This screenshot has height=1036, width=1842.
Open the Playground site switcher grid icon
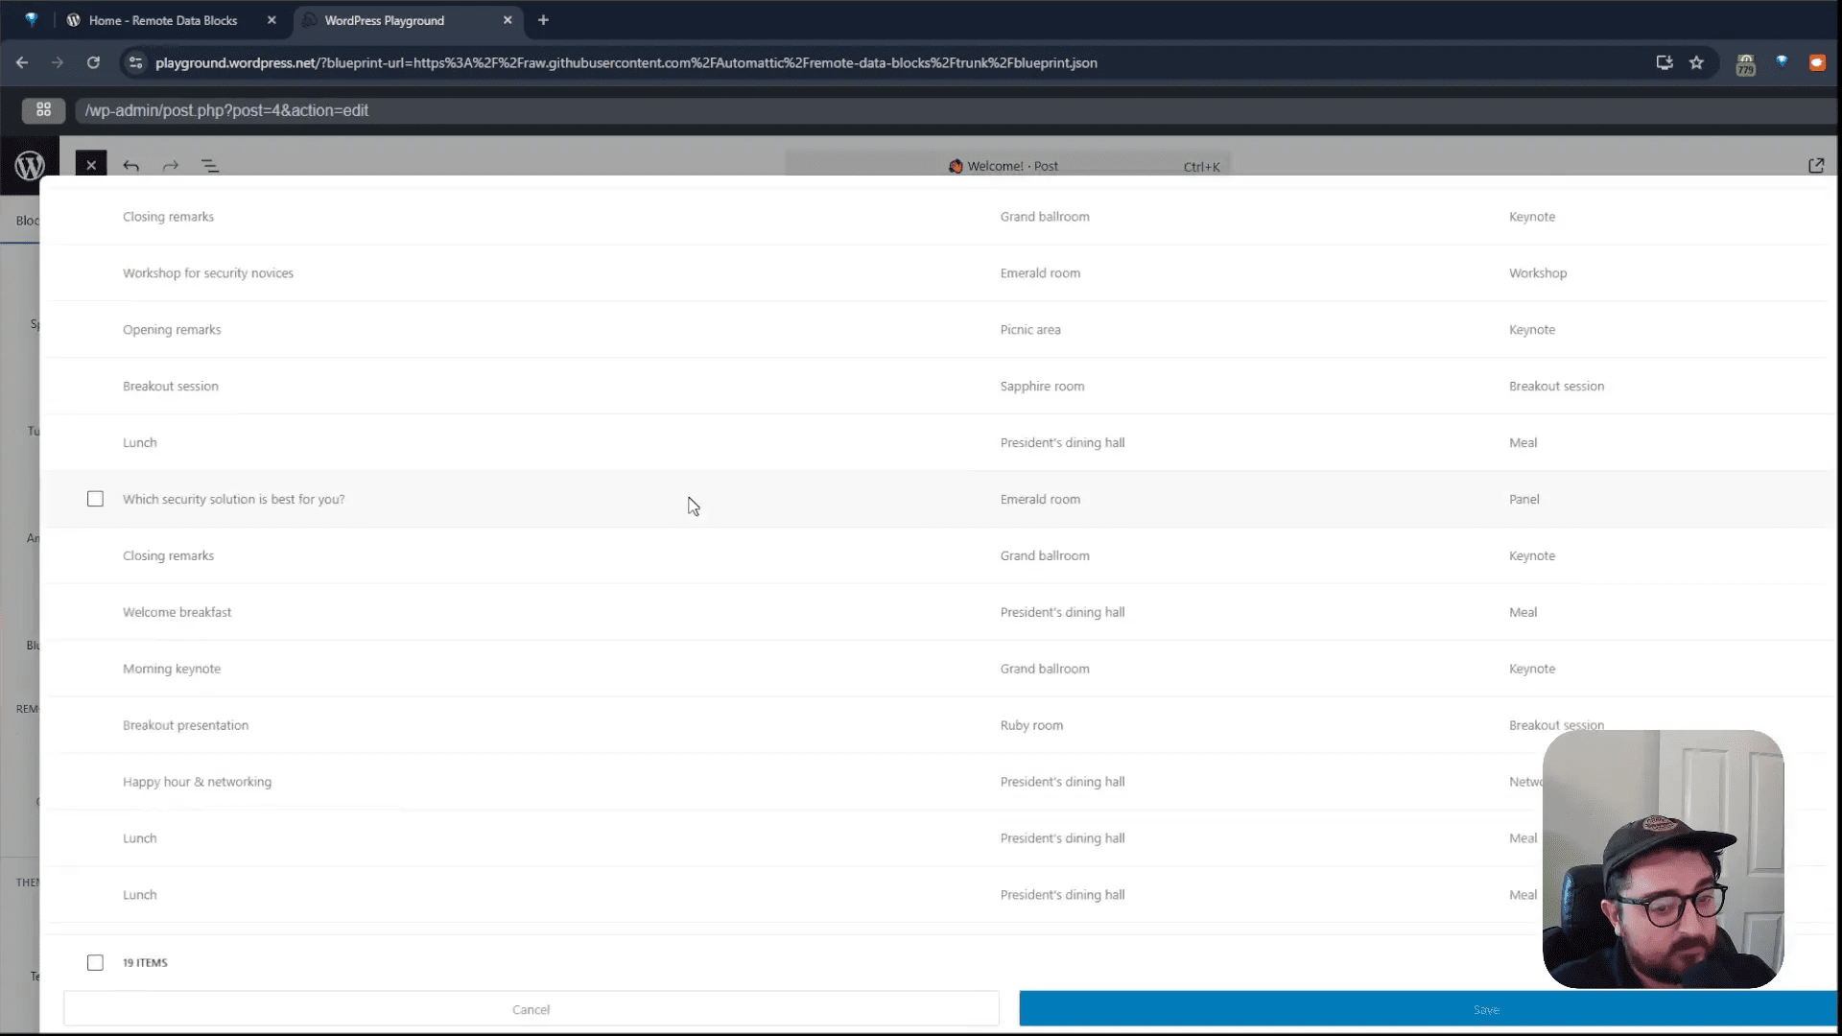coord(43,110)
